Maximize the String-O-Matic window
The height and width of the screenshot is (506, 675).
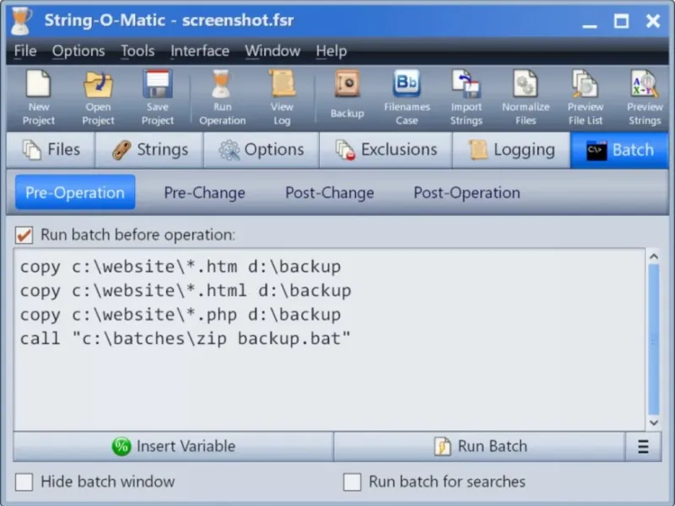[621, 20]
